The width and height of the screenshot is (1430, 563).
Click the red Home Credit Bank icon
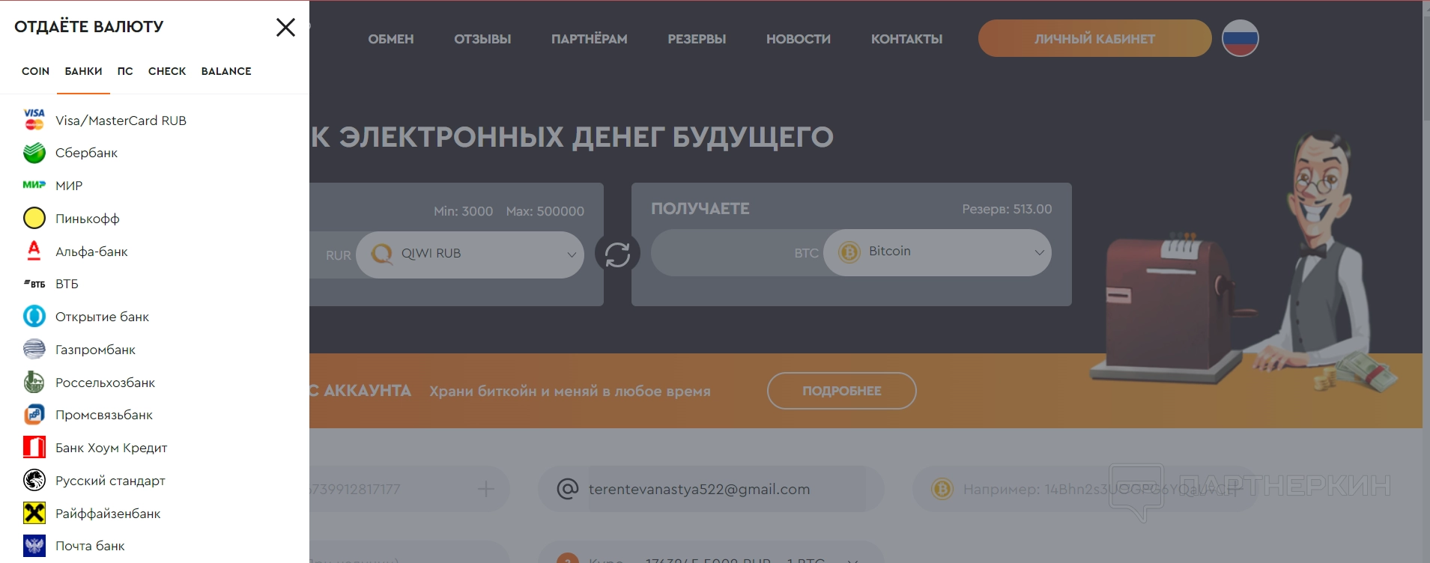point(34,448)
